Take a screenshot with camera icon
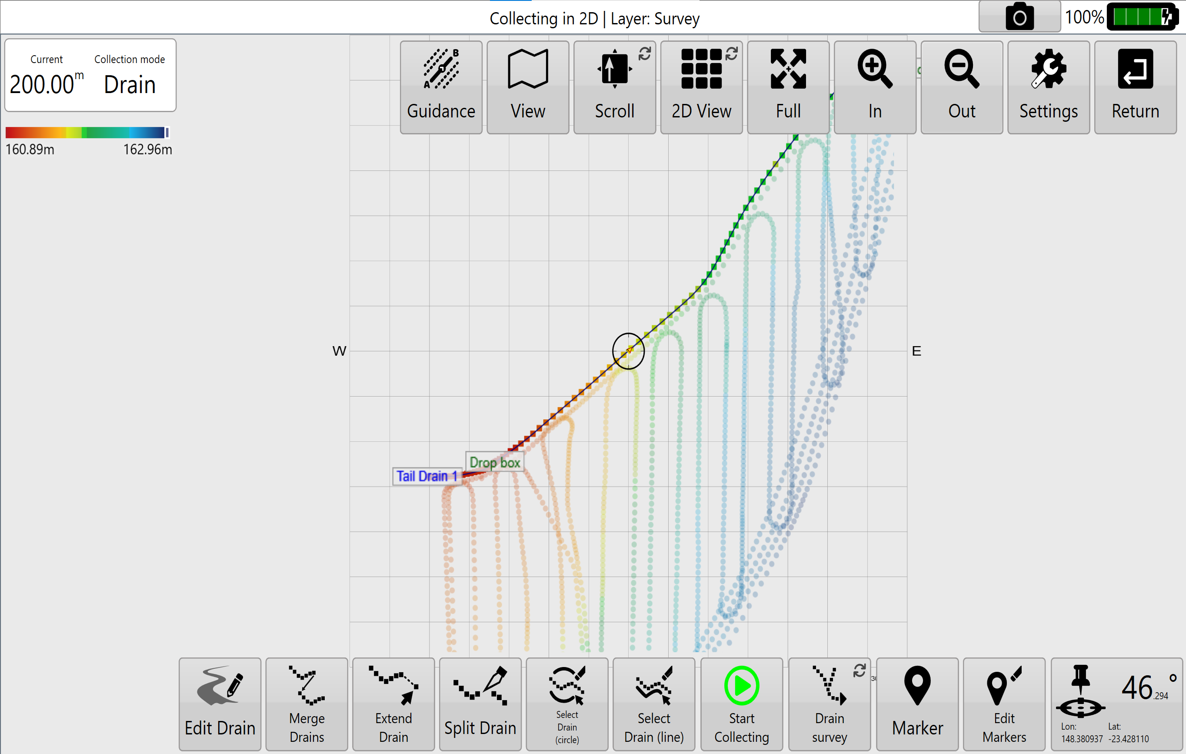The image size is (1186, 754). 1019,18
